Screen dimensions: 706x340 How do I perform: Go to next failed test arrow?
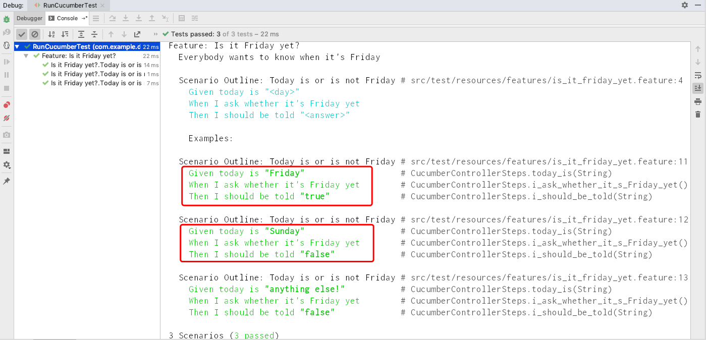point(124,34)
